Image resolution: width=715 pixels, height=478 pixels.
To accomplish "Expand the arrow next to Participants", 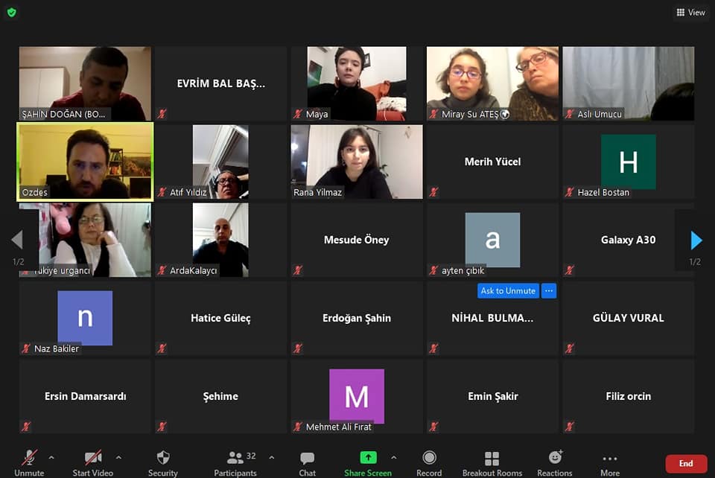I will pyautogui.click(x=272, y=457).
